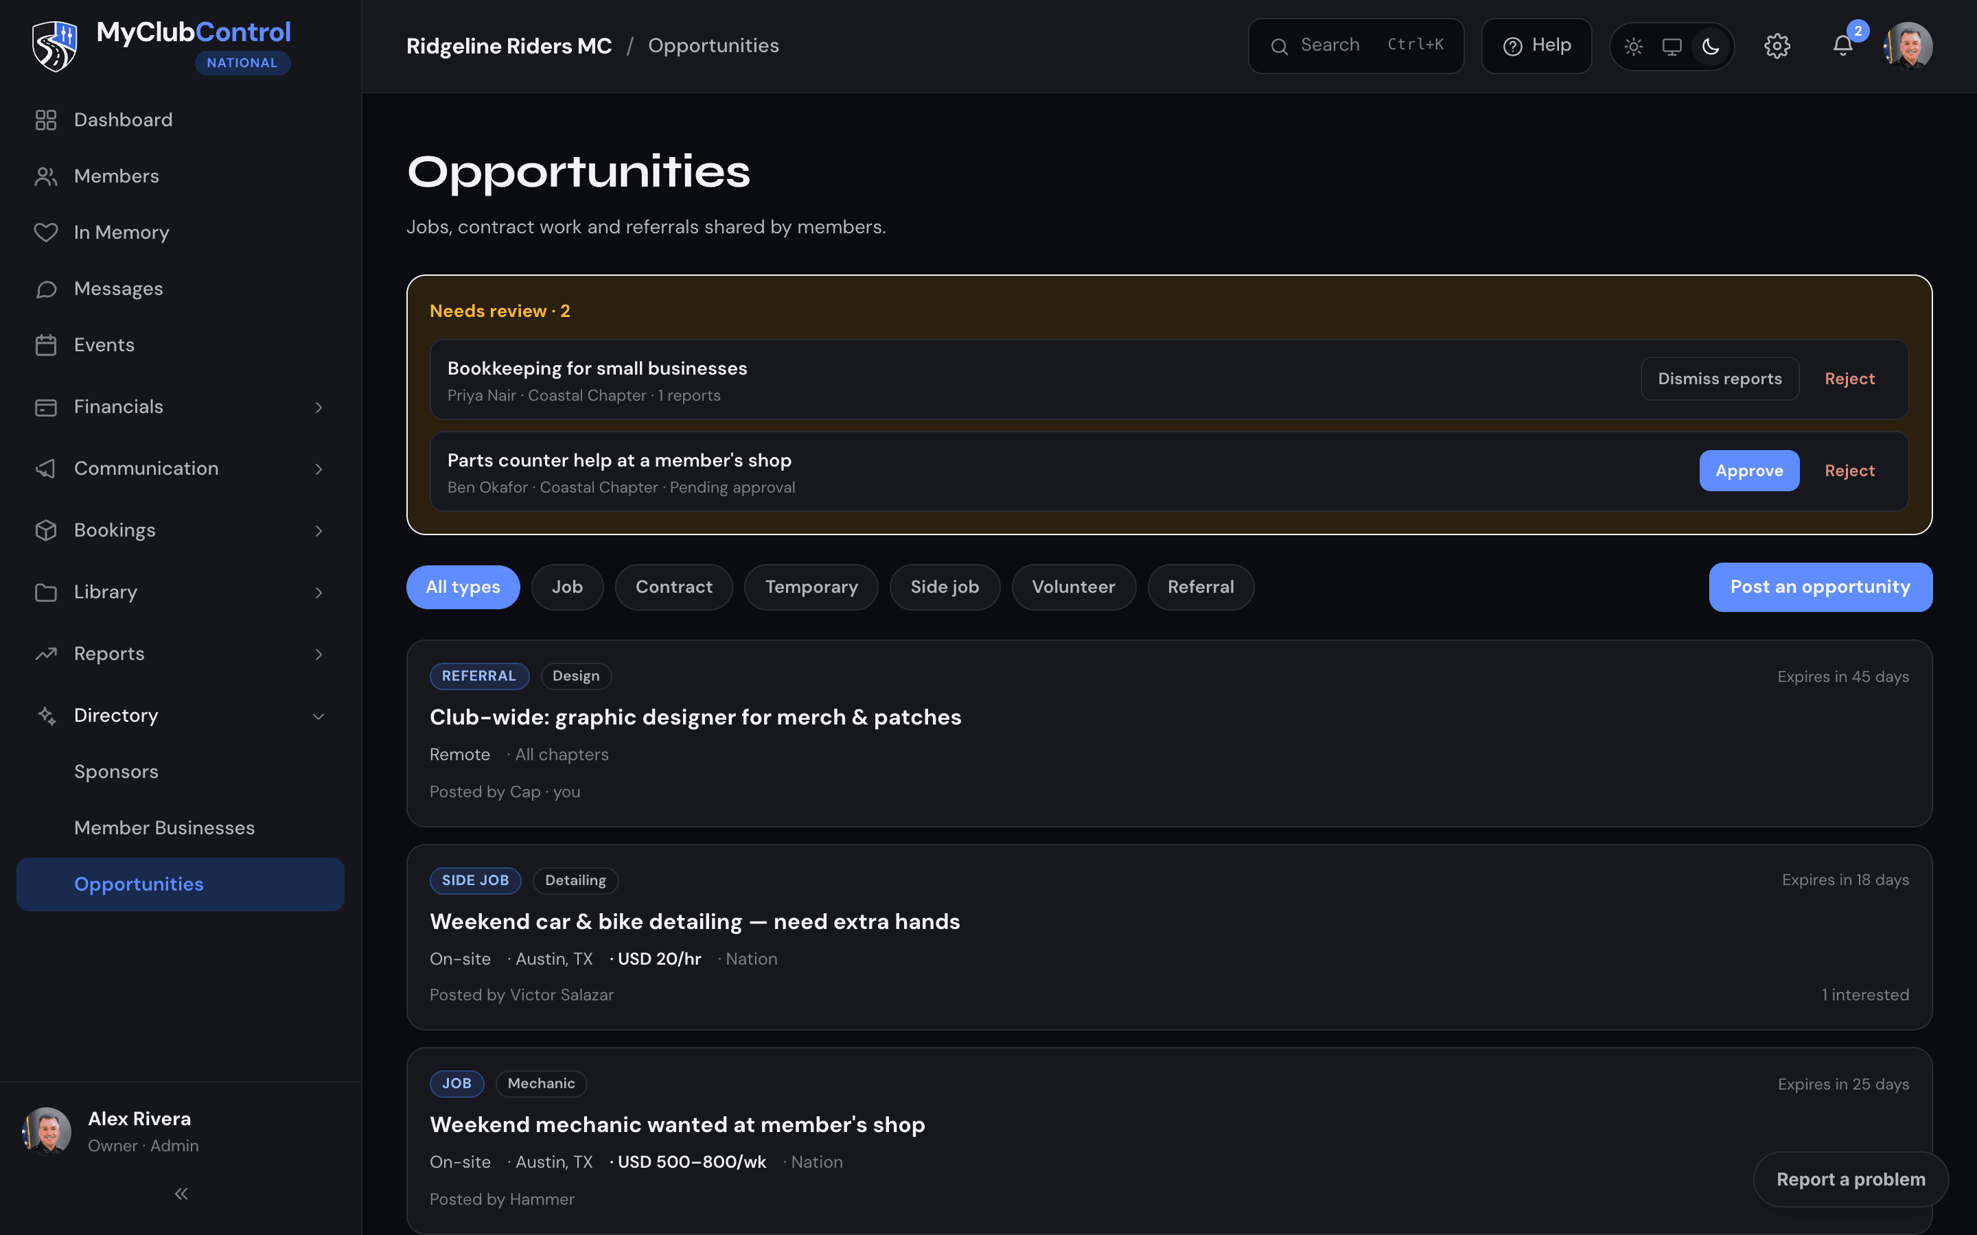The height and width of the screenshot is (1235, 1977).
Task: Reject Bookkeeping for small businesses
Action: [1849, 379]
